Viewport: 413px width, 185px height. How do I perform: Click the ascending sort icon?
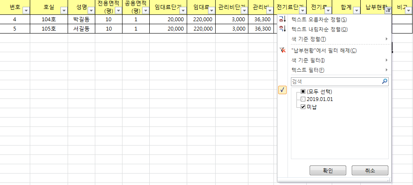282,19
